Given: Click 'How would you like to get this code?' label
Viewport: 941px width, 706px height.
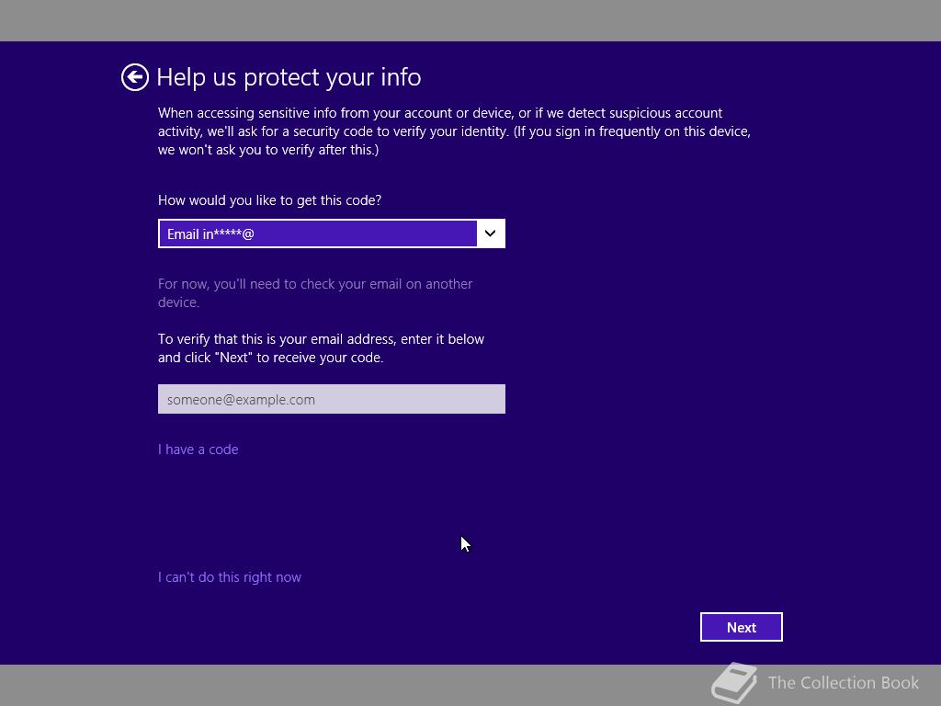Looking at the screenshot, I should (269, 200).
